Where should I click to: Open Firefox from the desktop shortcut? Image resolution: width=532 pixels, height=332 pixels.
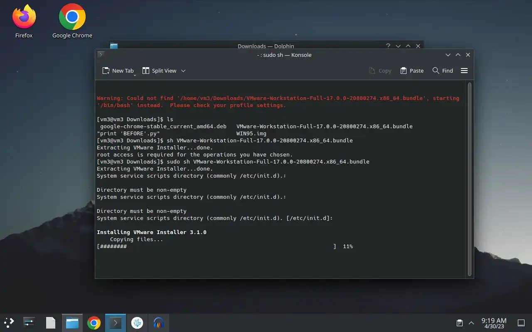click(24, 22)
